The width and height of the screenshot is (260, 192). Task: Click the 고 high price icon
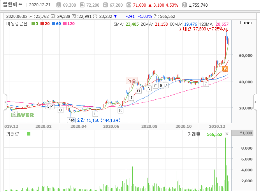[82, 5]
